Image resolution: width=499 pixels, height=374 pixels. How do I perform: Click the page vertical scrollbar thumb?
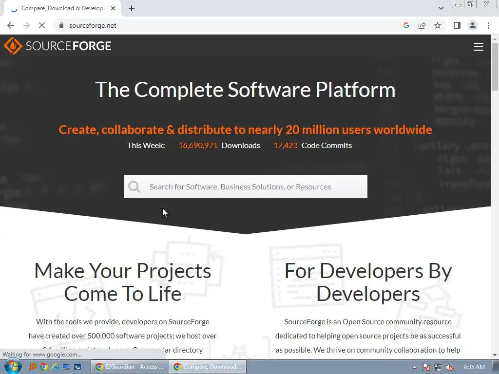coord(495,66)
